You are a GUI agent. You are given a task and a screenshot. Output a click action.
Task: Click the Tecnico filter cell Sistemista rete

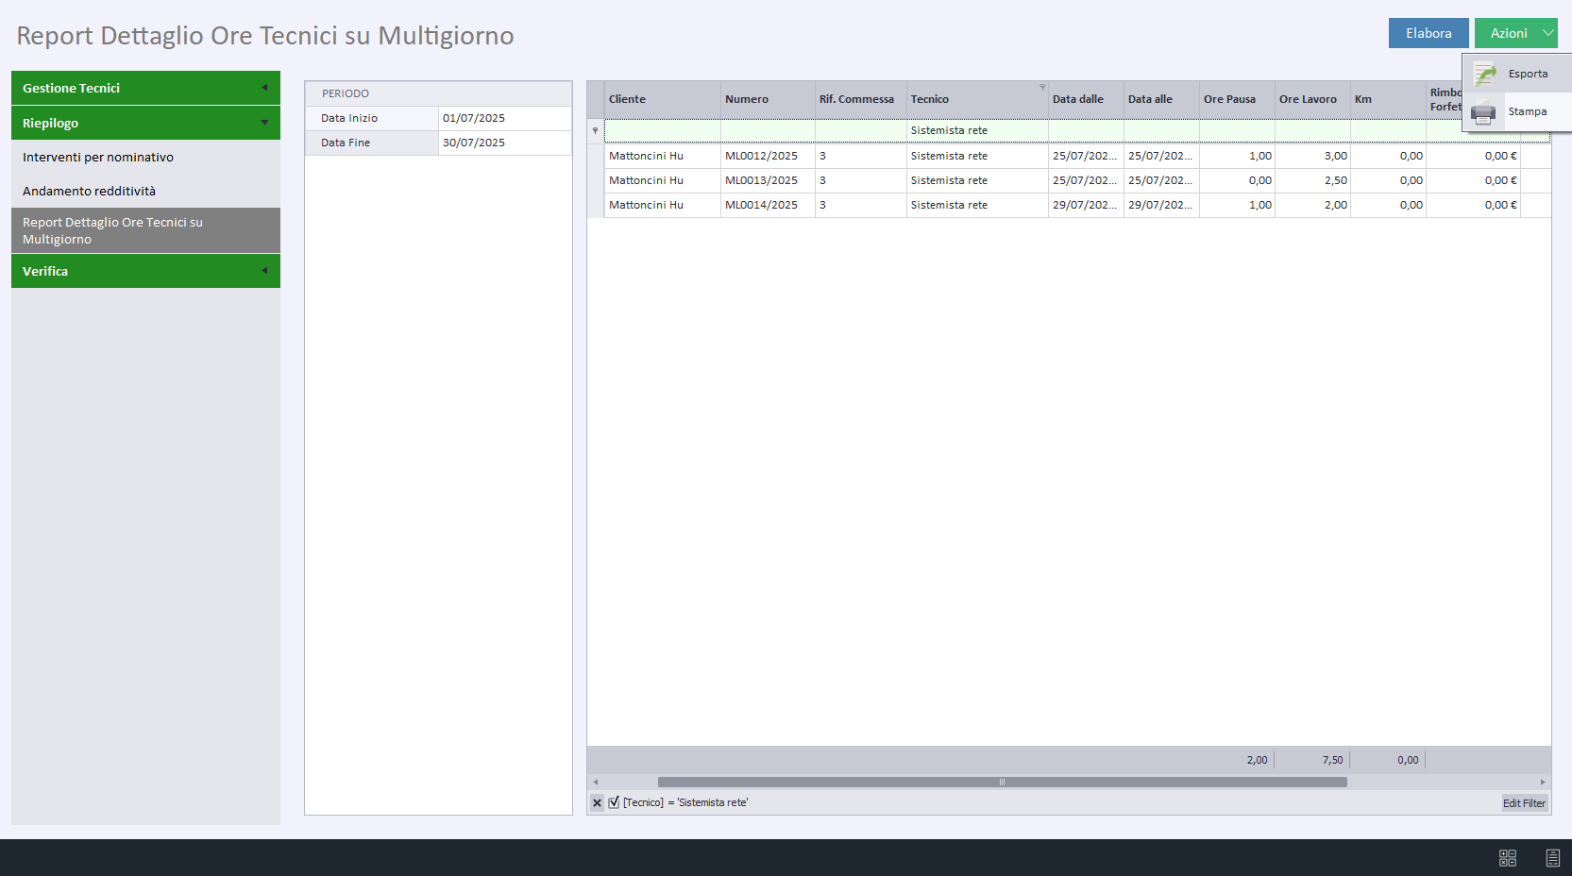pos(977,130)
